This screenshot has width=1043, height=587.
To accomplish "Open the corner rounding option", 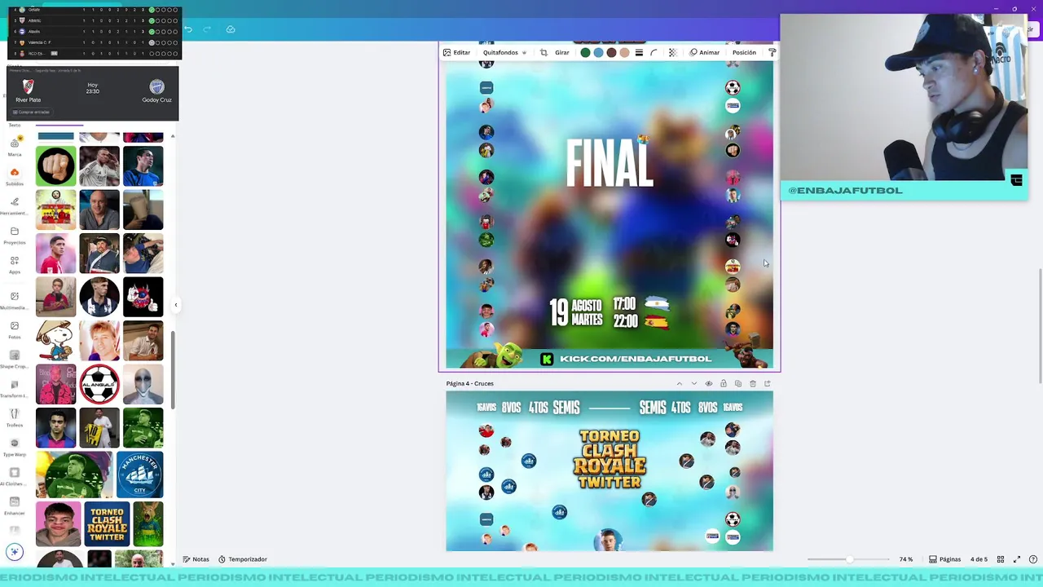I will pos(654,52).
